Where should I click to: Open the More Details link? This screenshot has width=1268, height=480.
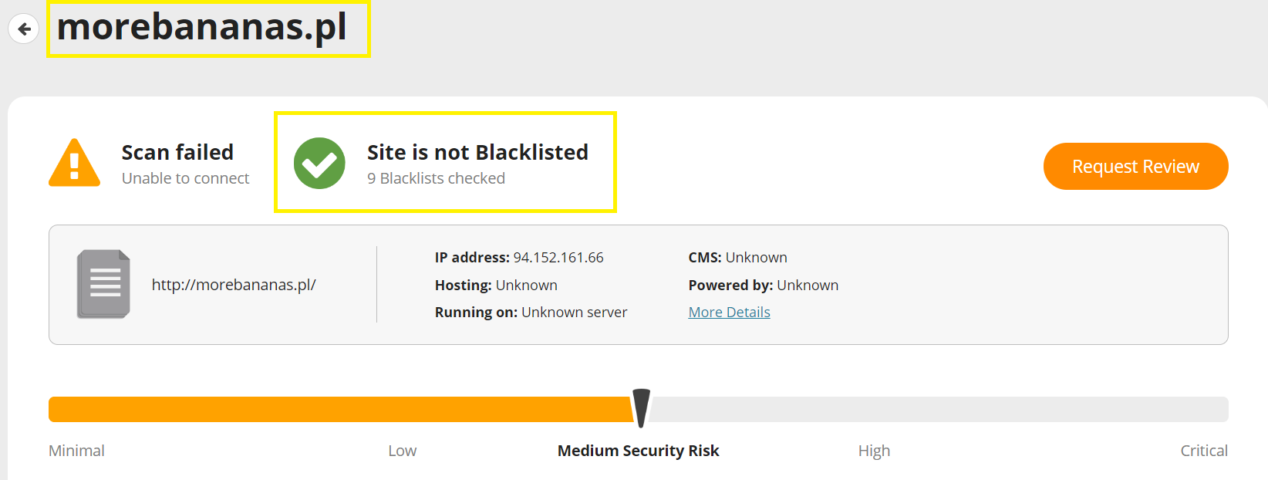point(729,312)
